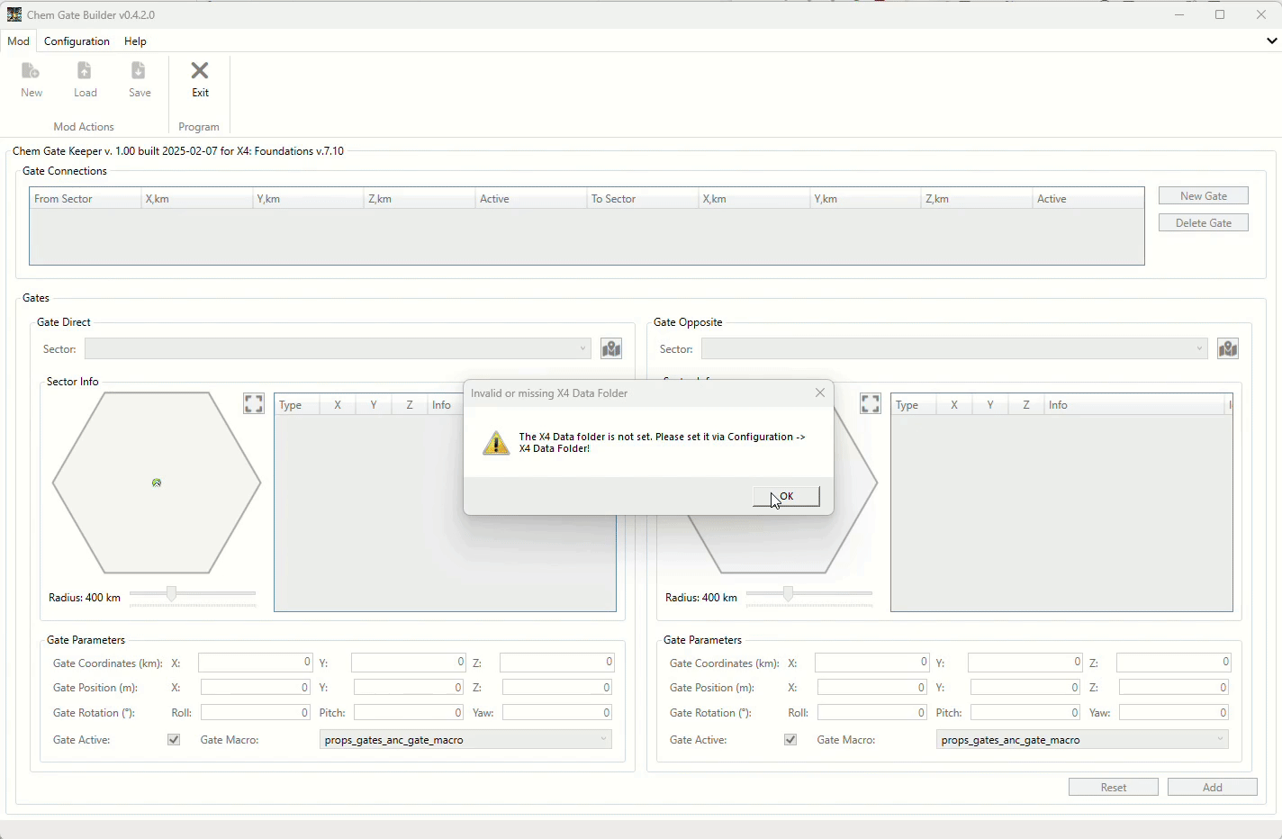The height and width of the screenshot is (839, 1282).
Task: Click the Chem Gate Builder app icon
Action: (x=14, y=14)
